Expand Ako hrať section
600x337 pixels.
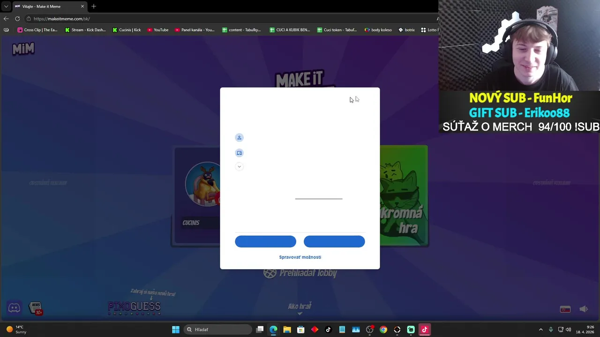coord(300,308)
